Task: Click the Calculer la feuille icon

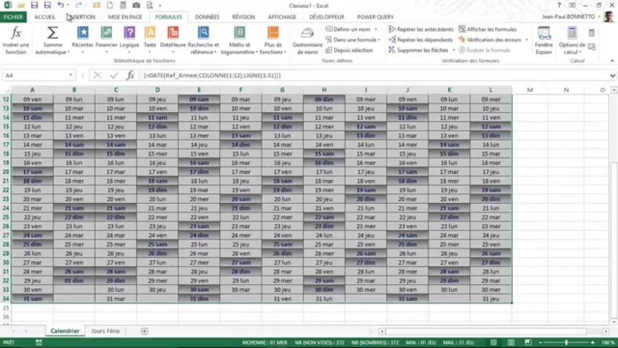Action: coord(591,47)
